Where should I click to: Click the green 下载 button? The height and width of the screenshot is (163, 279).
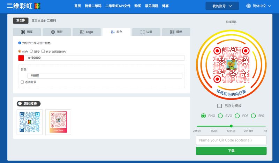click(x=231, y=151)
